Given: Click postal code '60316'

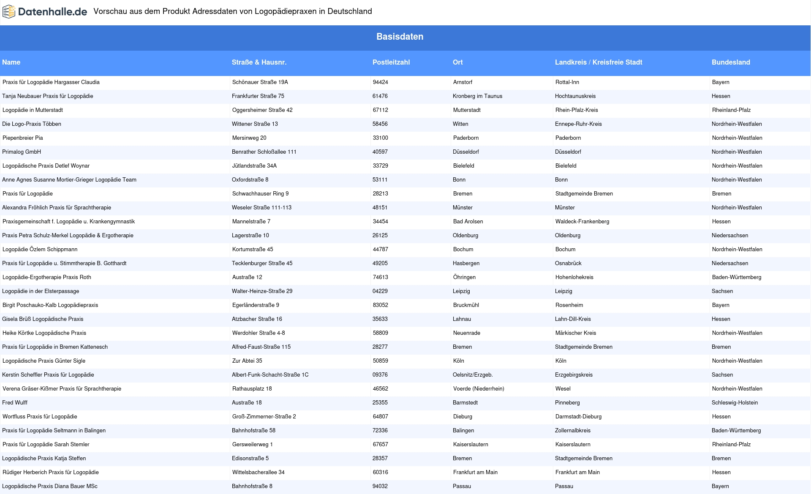Looking at the screenshot, I should 381,472.
